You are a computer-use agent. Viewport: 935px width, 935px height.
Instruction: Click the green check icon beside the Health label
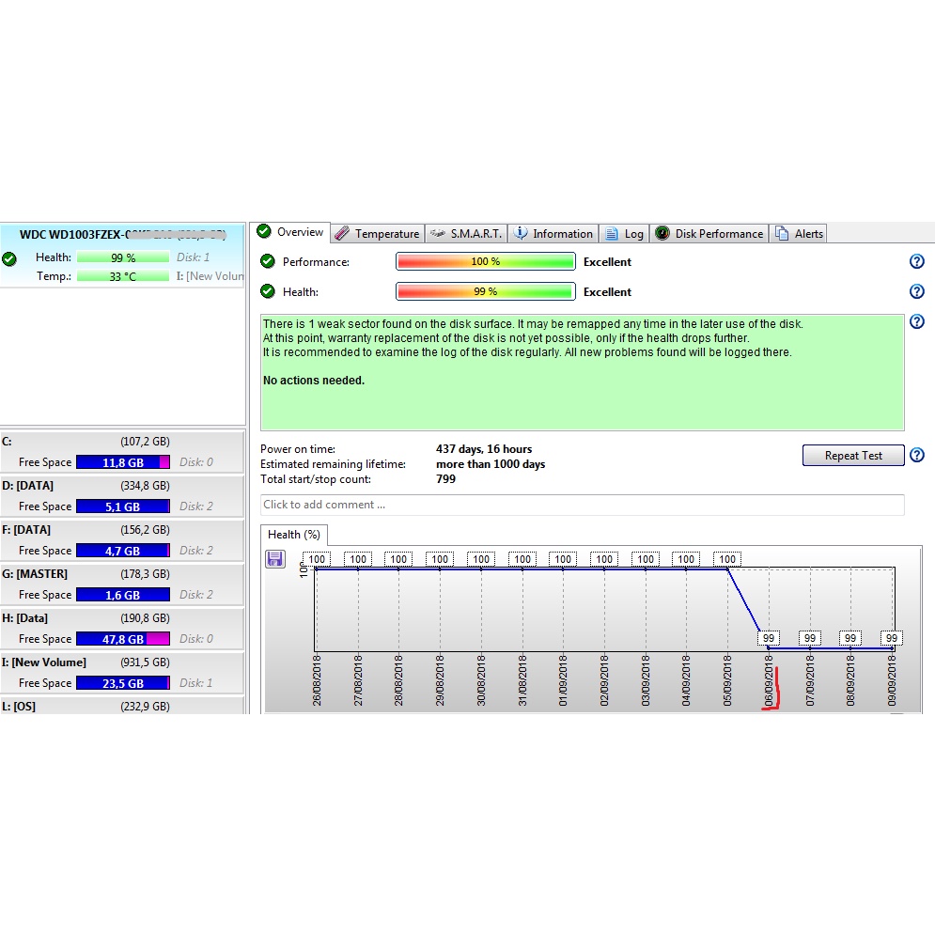coord(268,292)
